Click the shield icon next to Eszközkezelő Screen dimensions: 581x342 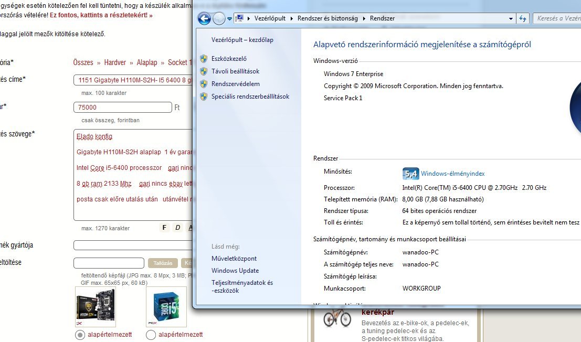tap(204, 58)
